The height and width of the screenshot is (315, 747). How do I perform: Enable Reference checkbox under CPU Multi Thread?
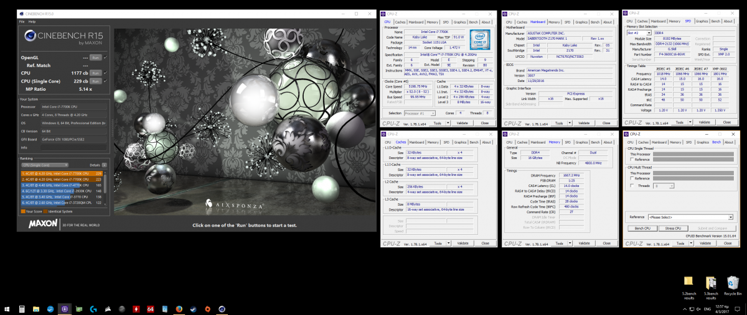[x=632, y=178]
